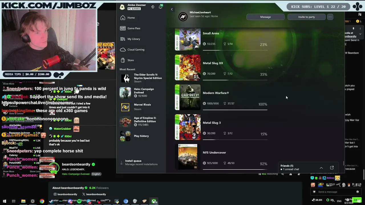
Task: Select the Metal Slug 3 game title
Action: point(212,123)
